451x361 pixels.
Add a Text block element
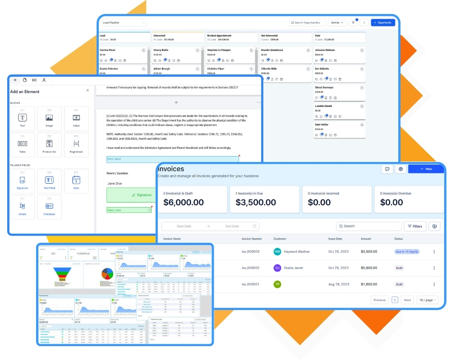pyautogui.click(x=22, y=119)
